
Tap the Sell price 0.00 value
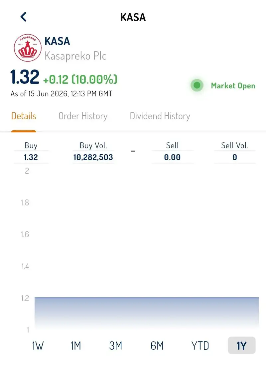point(172,157)
